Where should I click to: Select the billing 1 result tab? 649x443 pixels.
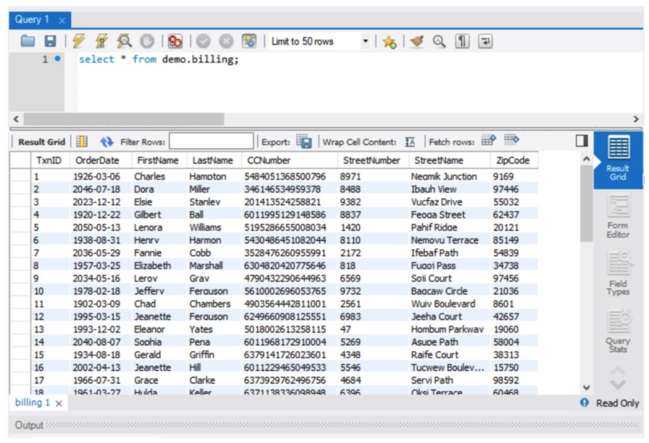coord(32,403)
